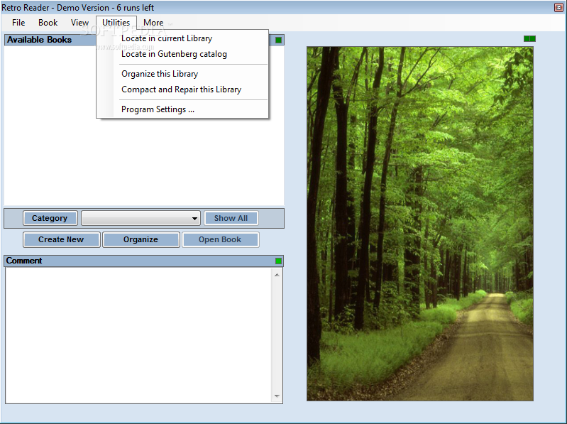Screen dimensions: 567x424
Task: Open the File menu
Action: point(18,23)
